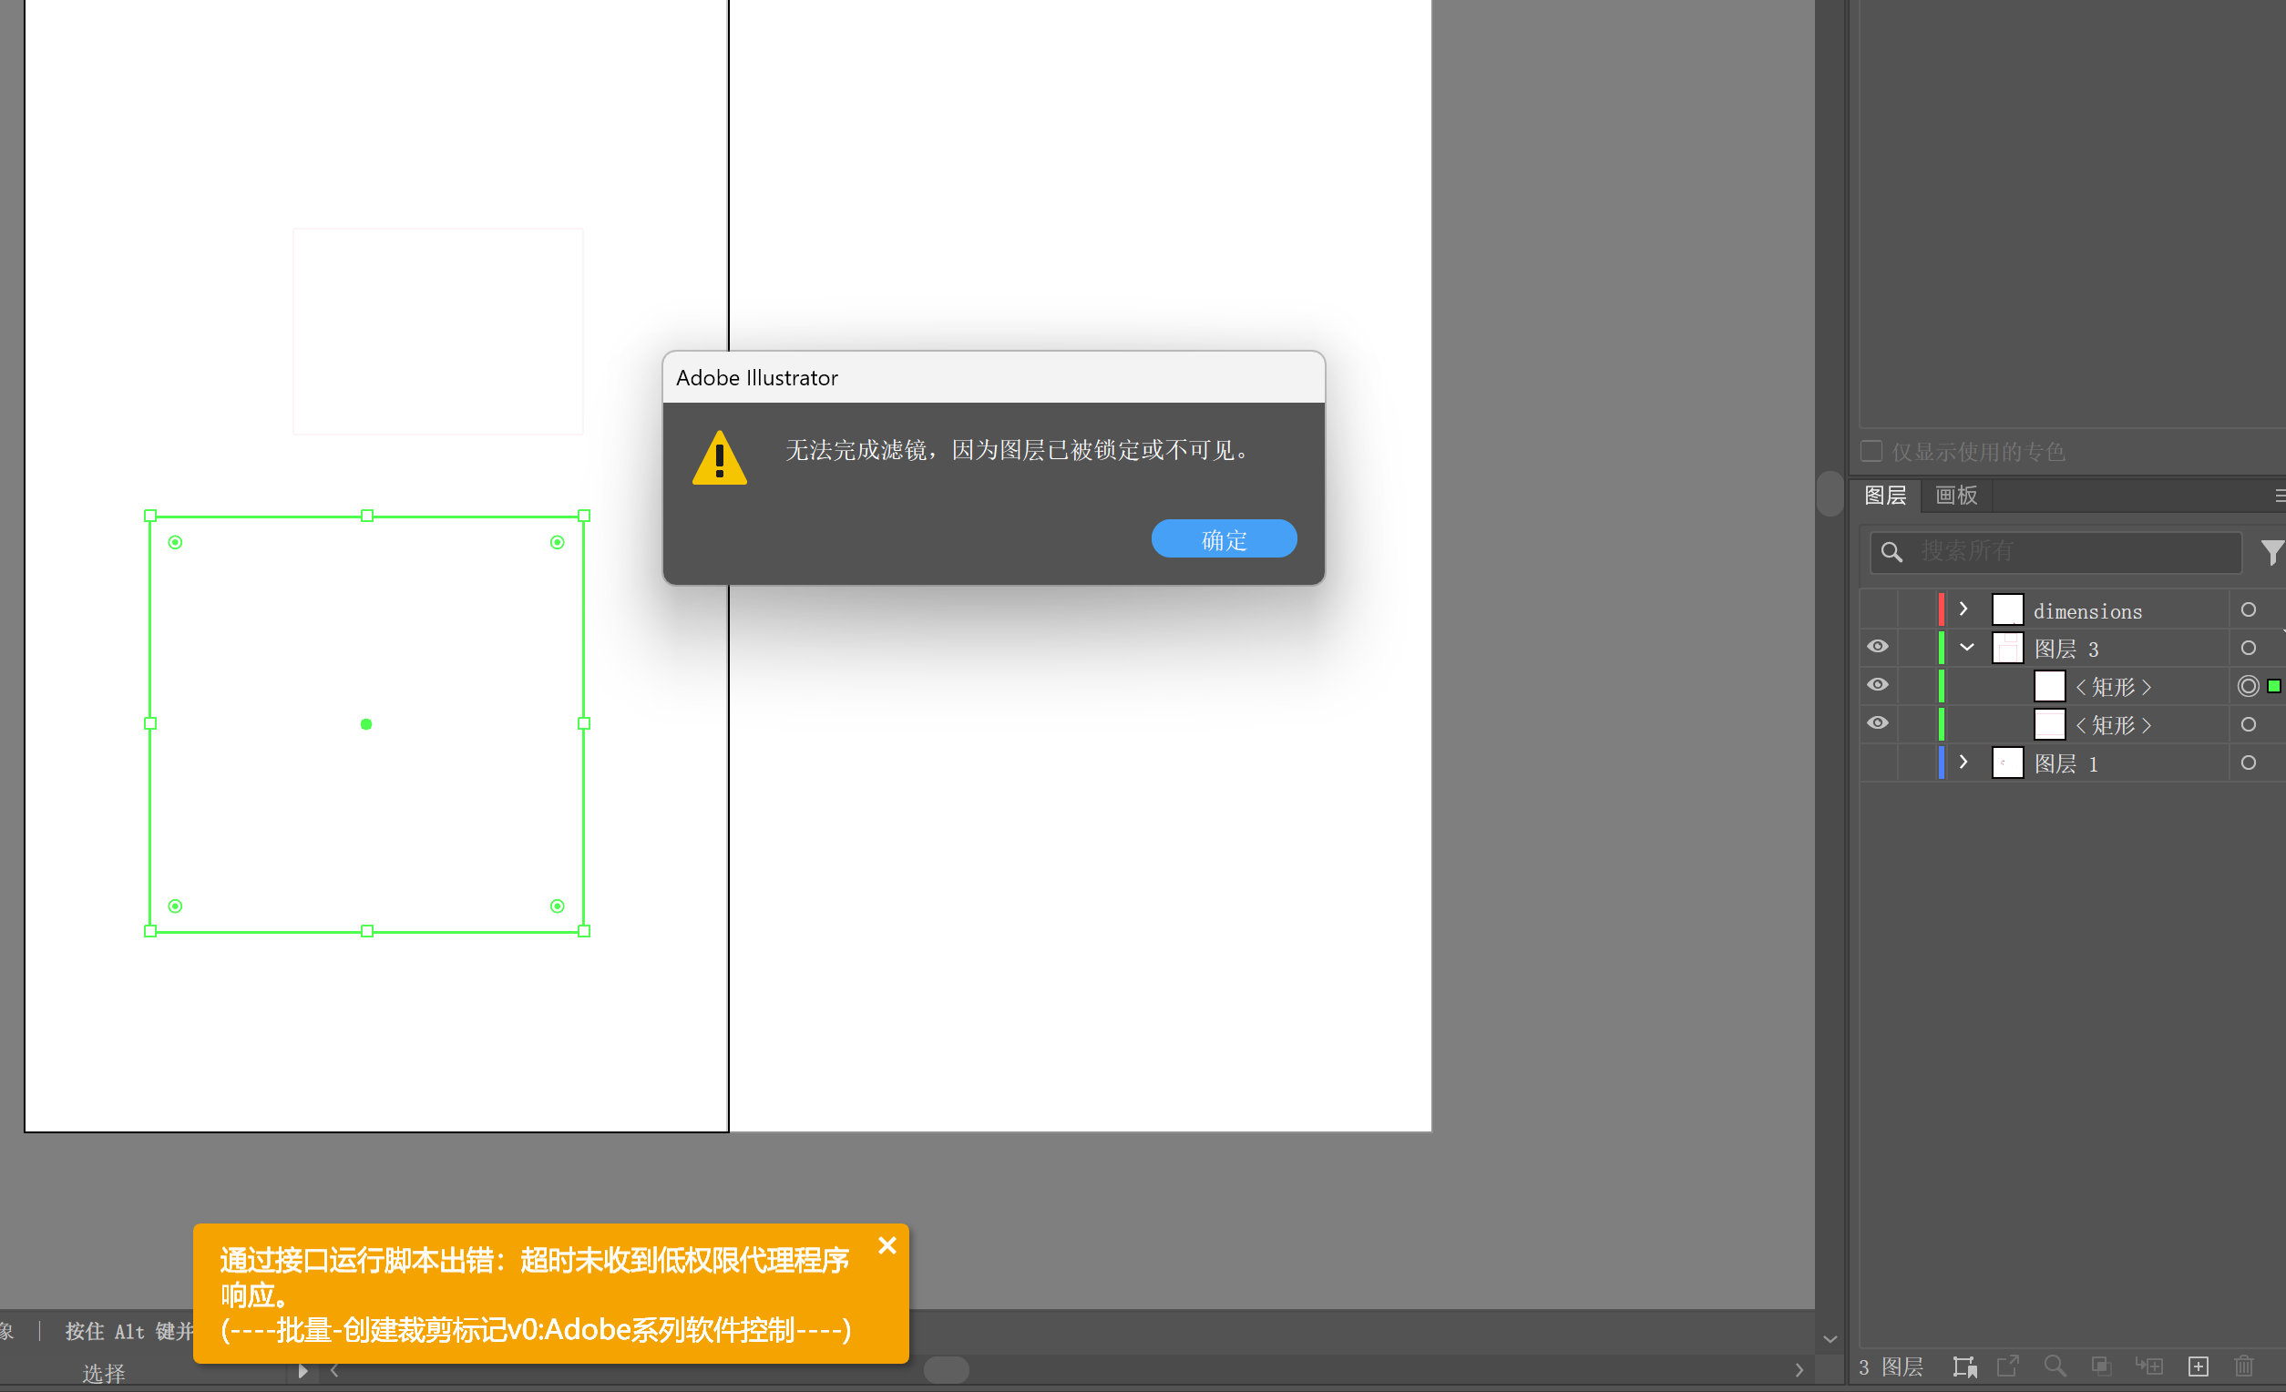The image size is (2286, 1392).
Task: Click 确定 in the Illustrator warning dialog
Action: coord(1223,538)
